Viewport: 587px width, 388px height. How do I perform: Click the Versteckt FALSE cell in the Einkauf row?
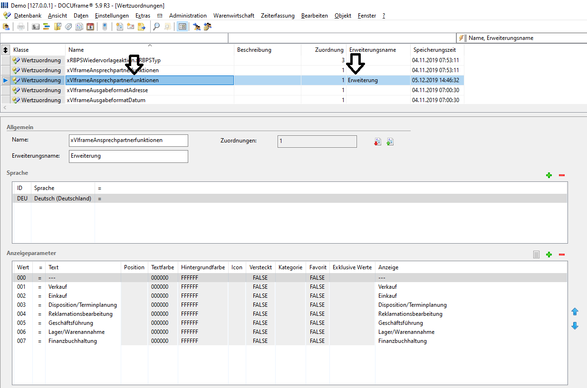260,296
